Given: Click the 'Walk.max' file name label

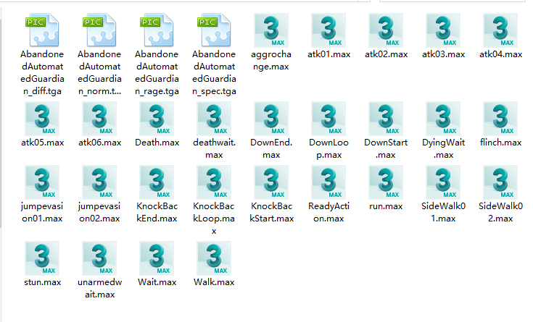Looking at the screenshot, I should pos(214,282).
